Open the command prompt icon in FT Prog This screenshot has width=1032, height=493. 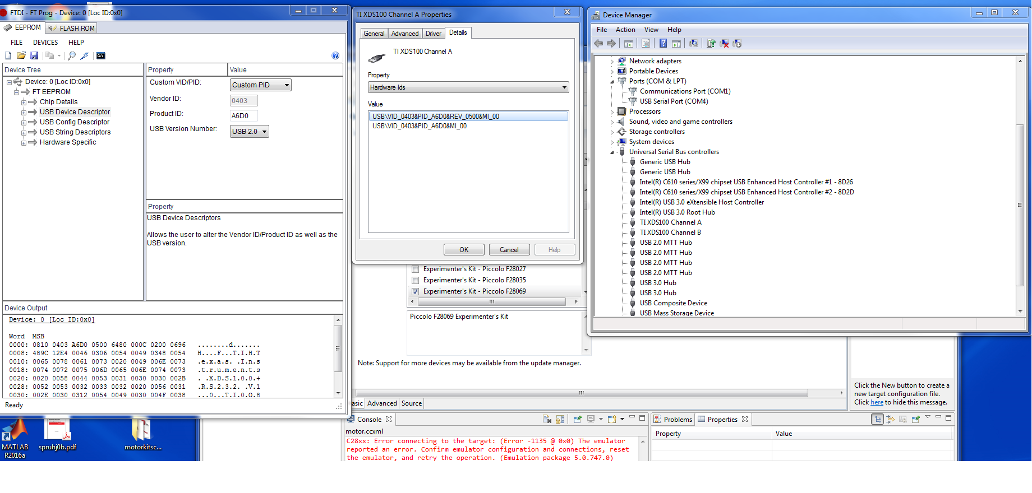pyautogui.click(x=101, y=55)
